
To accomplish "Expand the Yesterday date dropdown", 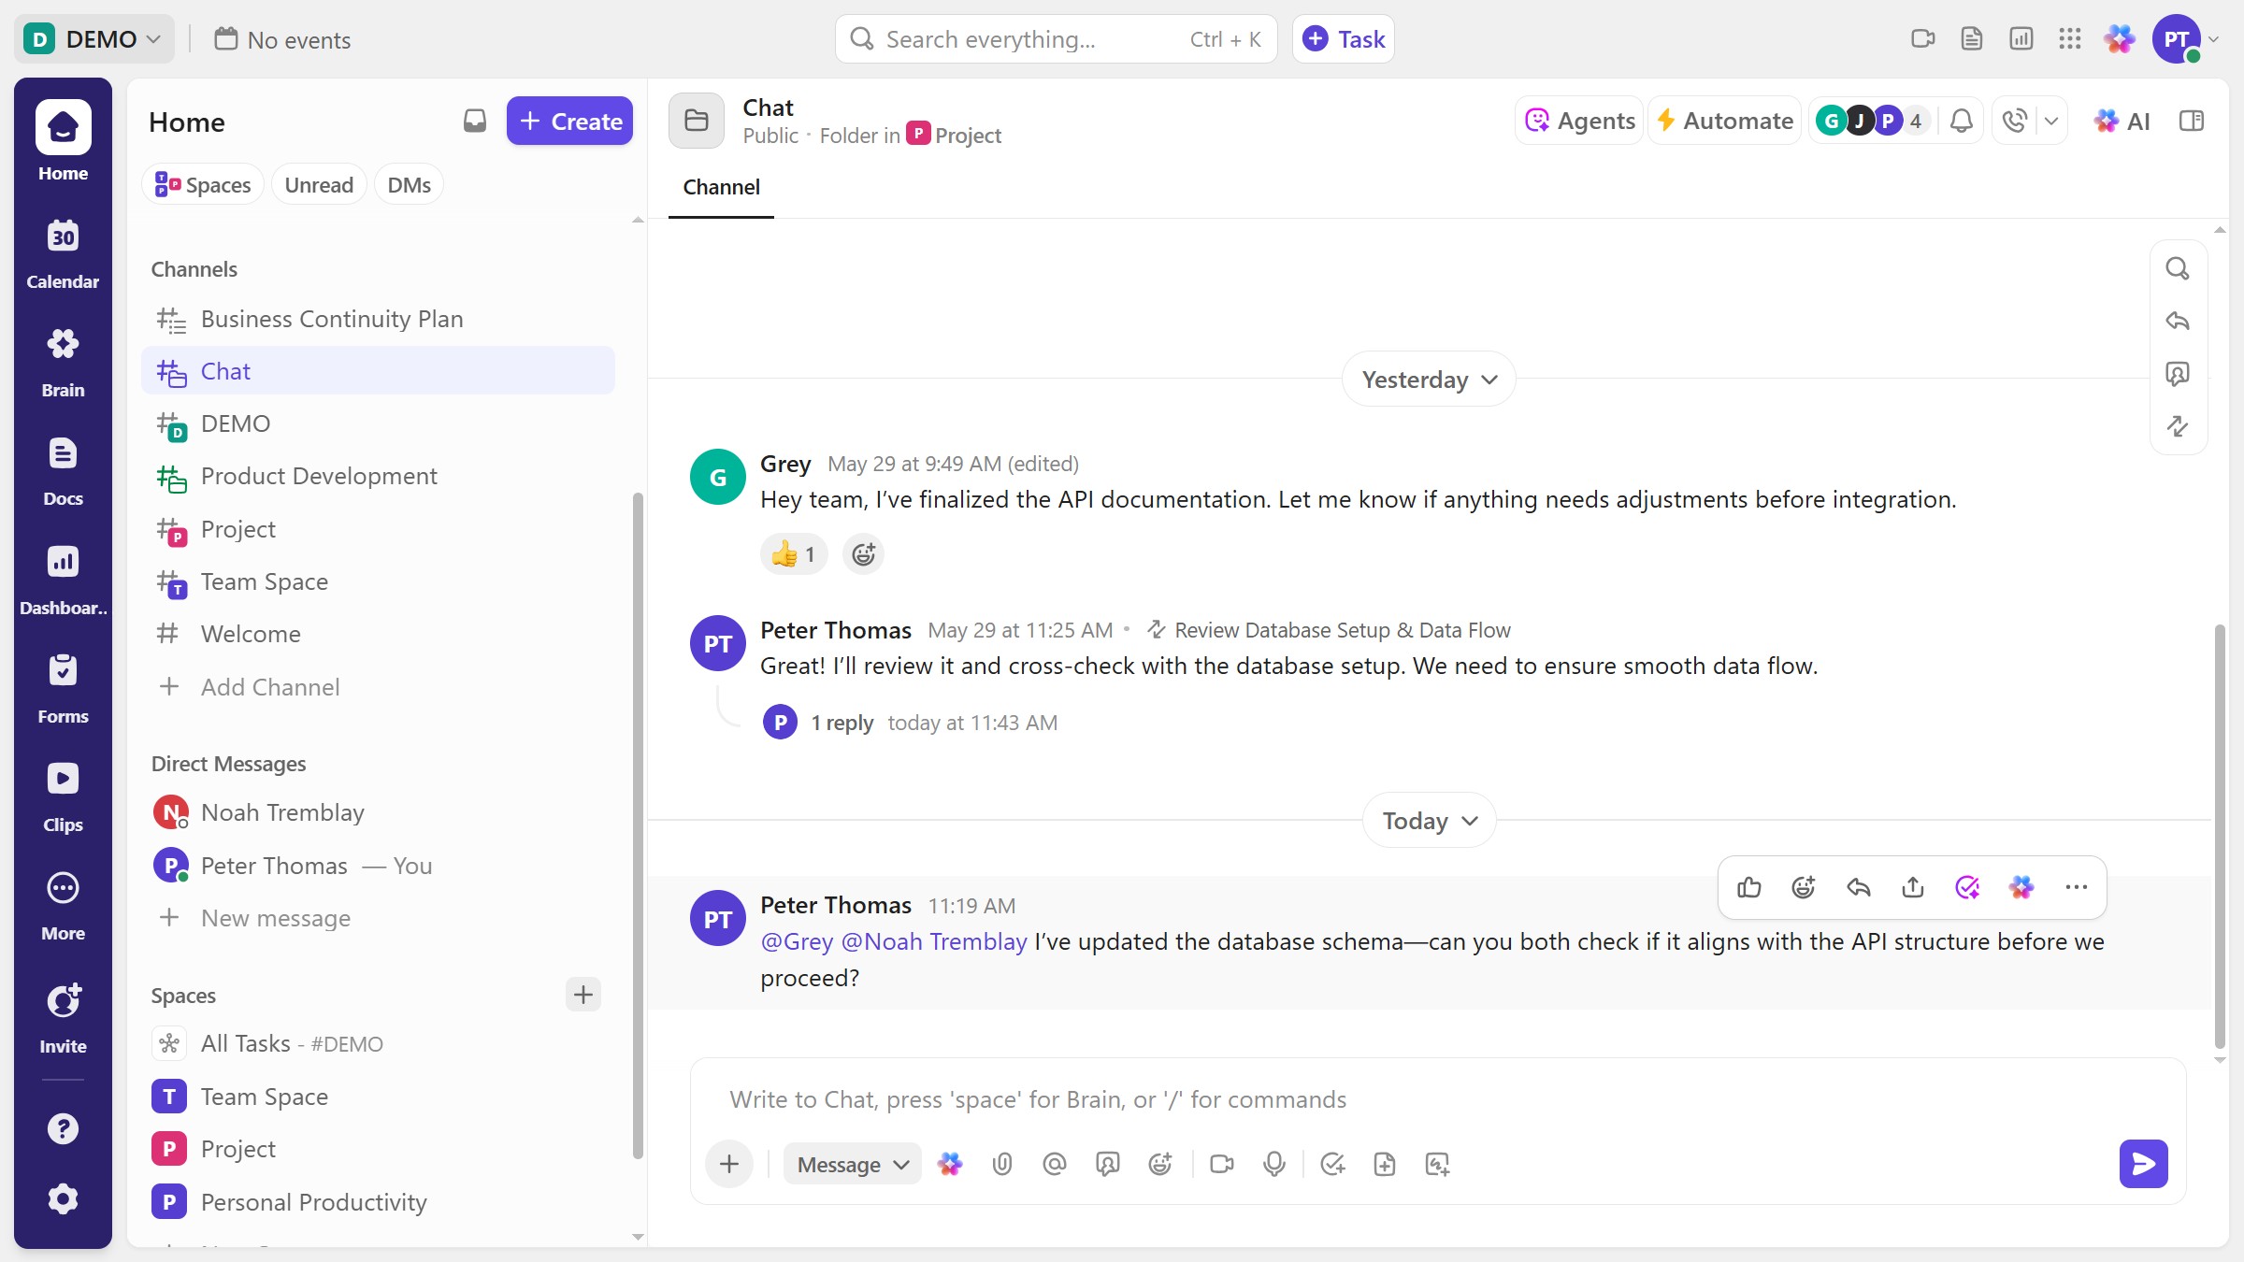I will point(1429,380).
